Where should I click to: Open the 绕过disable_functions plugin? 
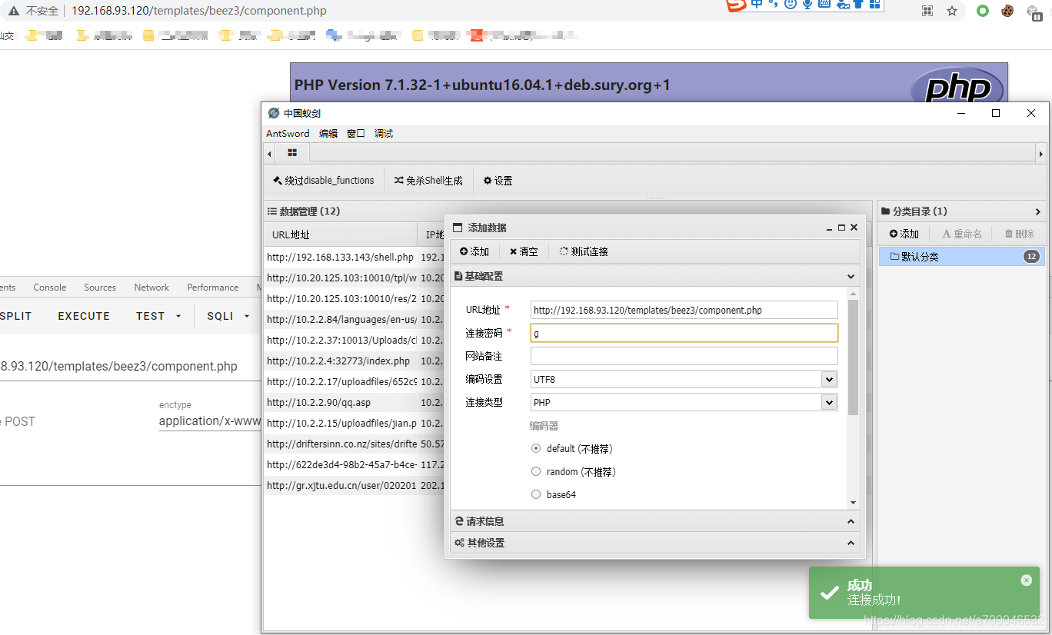324,181
